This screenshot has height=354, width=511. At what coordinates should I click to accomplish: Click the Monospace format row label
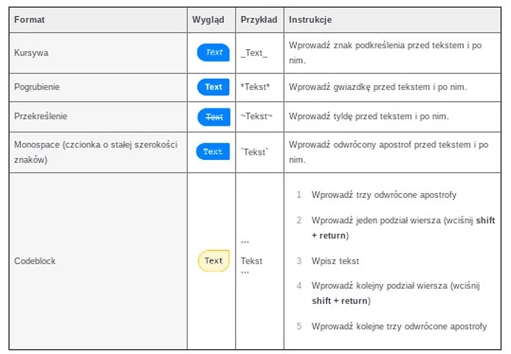click(96, 152)
